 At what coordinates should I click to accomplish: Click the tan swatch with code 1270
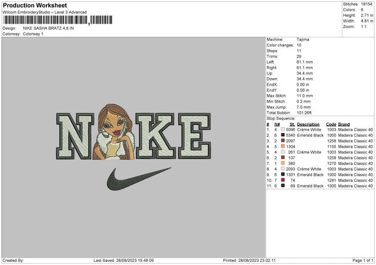(283, 163)
